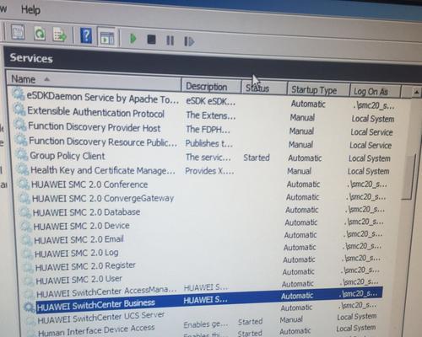The image size is (422, 337).
Task: Click gear icon of eSDKDaemon Service
Action: [19, 94]
